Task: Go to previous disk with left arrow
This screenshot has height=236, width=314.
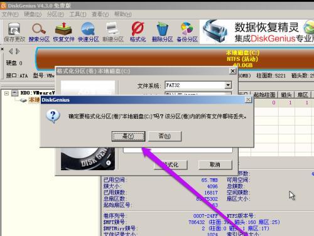Action: 11,51
